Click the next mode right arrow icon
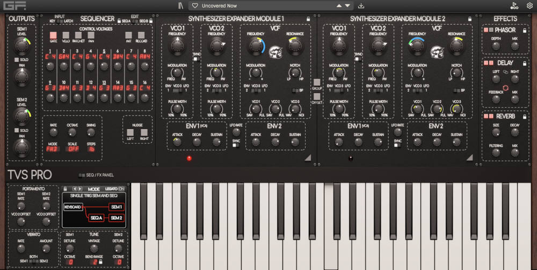This screenshot has height=270, width=537. click(x=80, y=189)
